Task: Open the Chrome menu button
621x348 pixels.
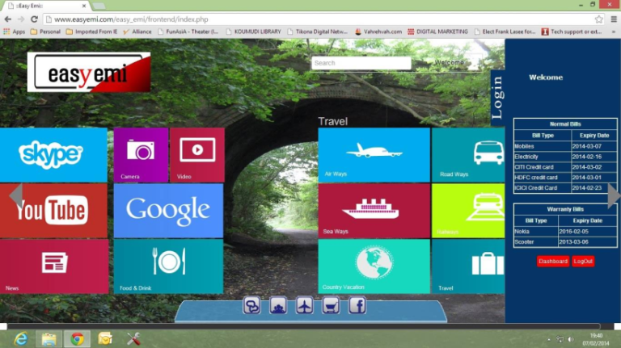Action: click(x=614, y=19)
